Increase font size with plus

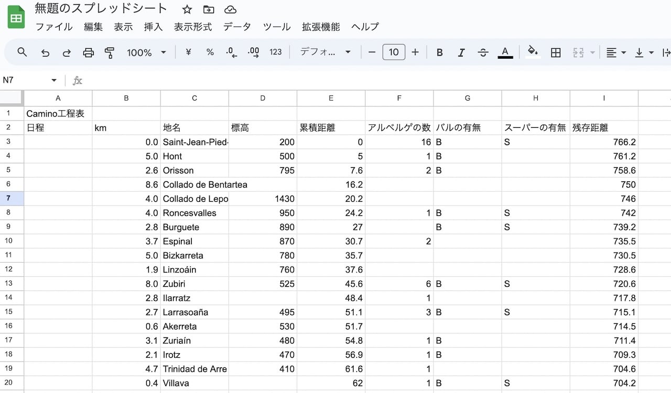pos(415,52)
